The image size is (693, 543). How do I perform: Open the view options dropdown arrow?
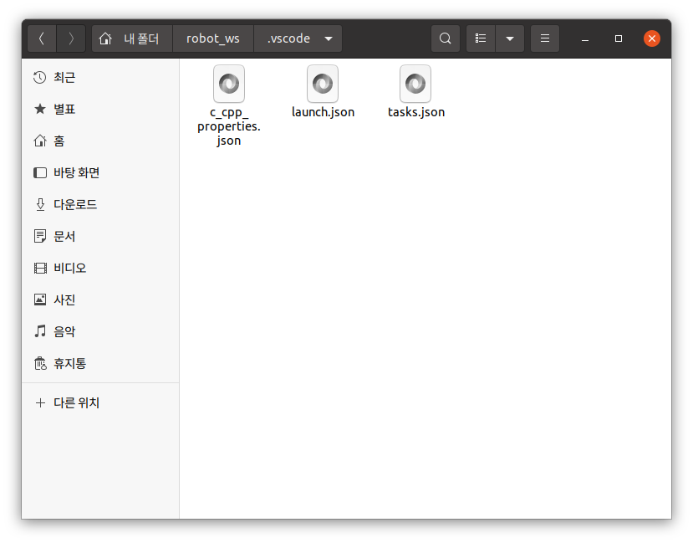510,39
